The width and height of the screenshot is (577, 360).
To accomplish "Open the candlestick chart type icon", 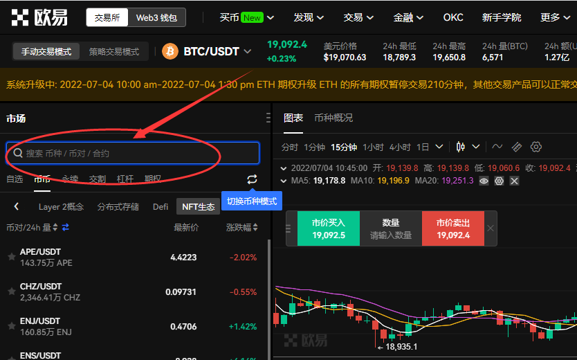I will [x=460, y=147].
